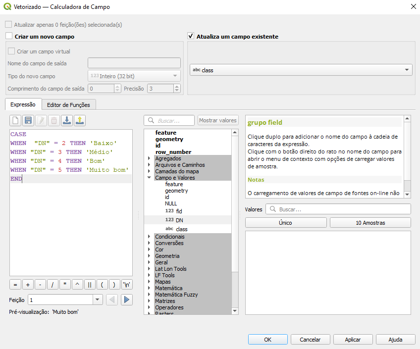
Task: Click the edit stored expression pencil icon
Action: click(41, 120)
